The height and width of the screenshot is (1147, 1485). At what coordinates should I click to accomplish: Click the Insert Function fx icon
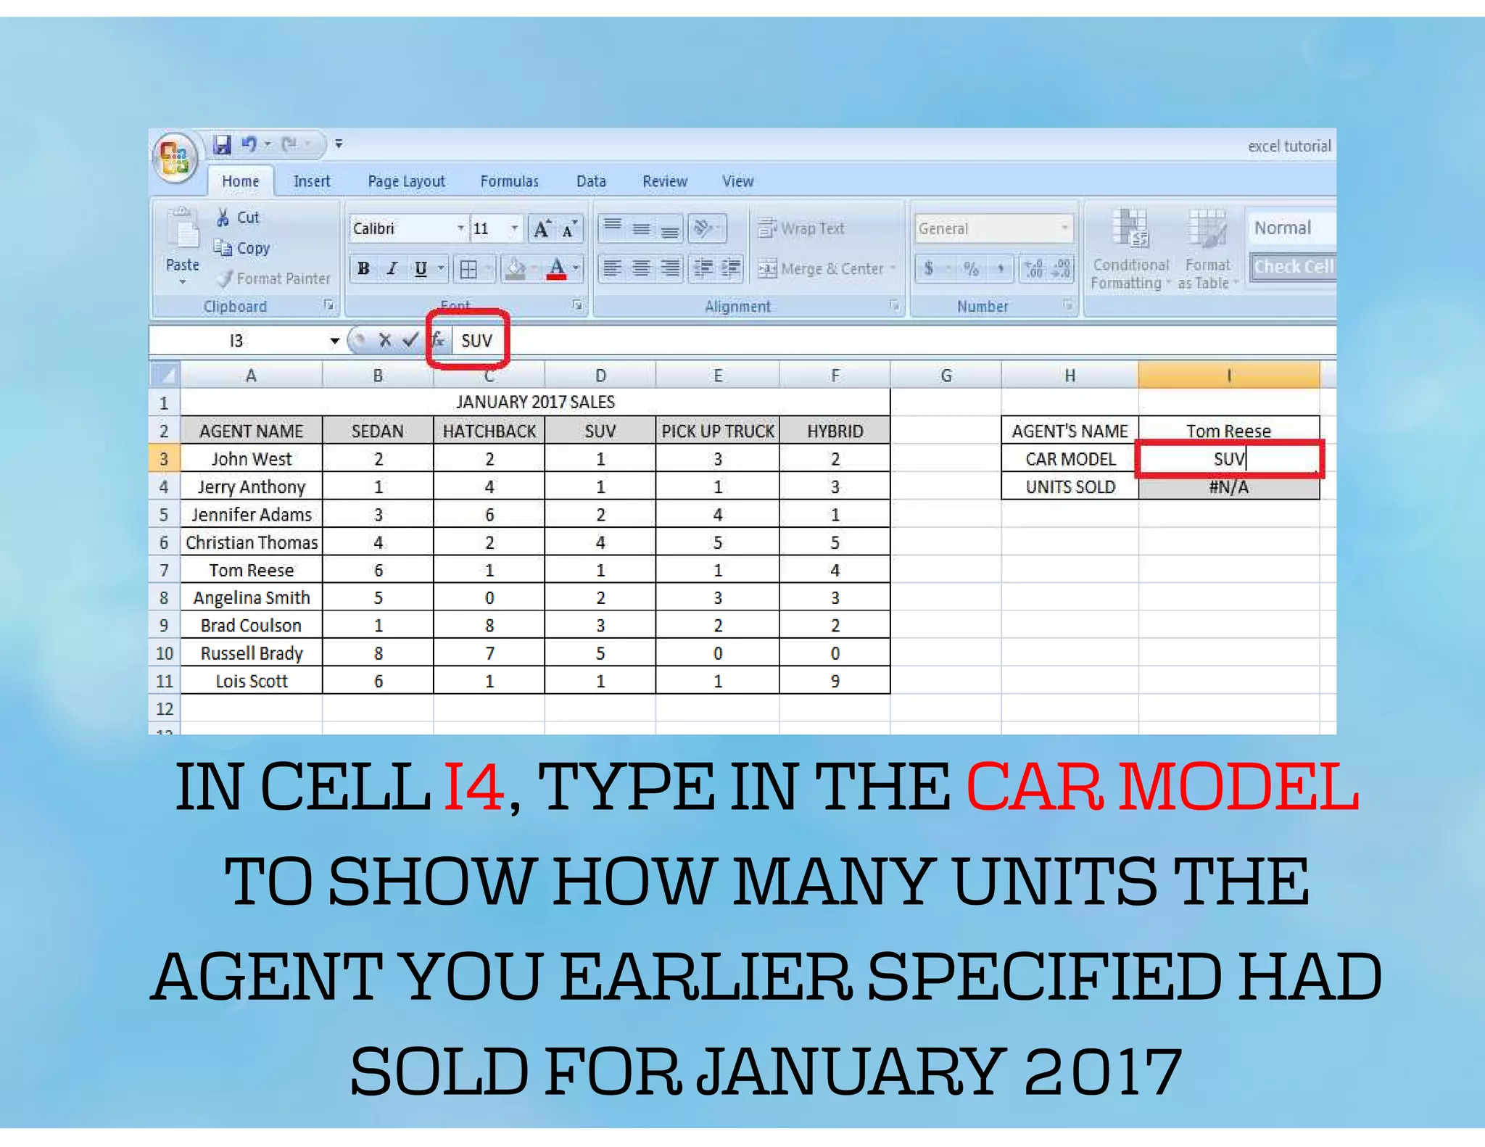click(438, 339)
